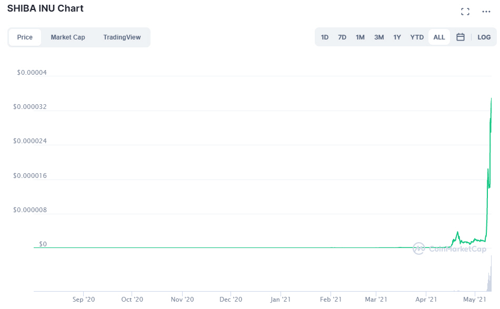This screenshot has height=309, width=500.
Task: Select the 1D time range
Action: click(x=325, y=37)
